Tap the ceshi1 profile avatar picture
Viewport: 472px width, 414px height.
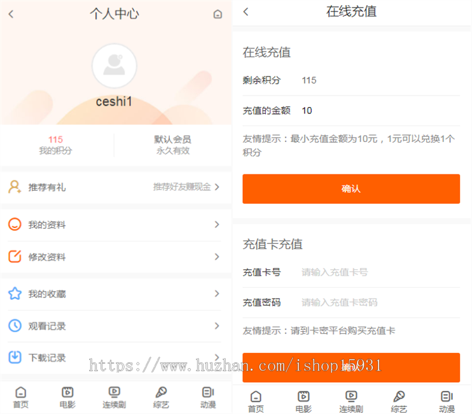click(115, 66)
